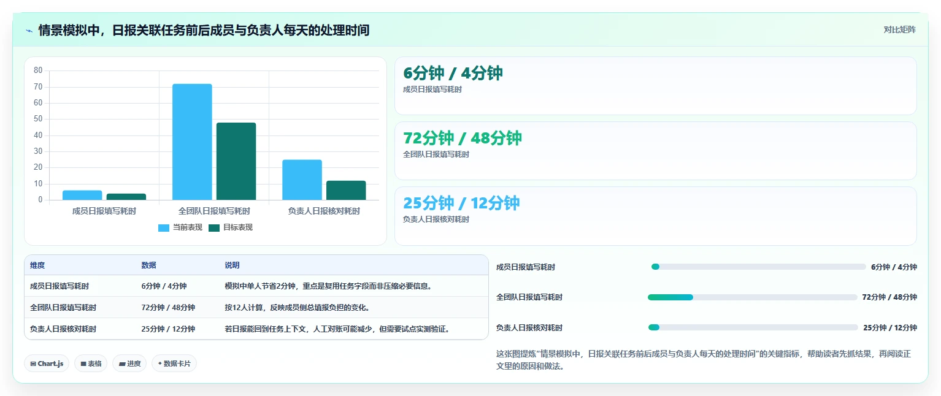Viewport: 941px width, 396px height.
Task: Click the note 按12人计算… in the table
Action: tap(297, 308)
